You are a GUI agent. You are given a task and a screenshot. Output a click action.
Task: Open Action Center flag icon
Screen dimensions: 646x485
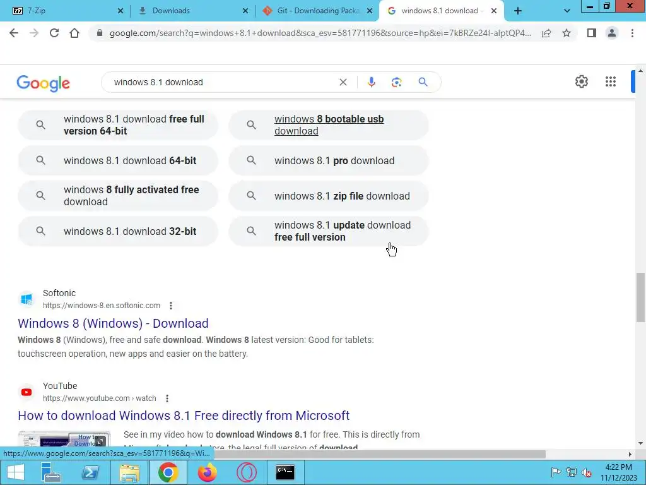coord(556,472)
